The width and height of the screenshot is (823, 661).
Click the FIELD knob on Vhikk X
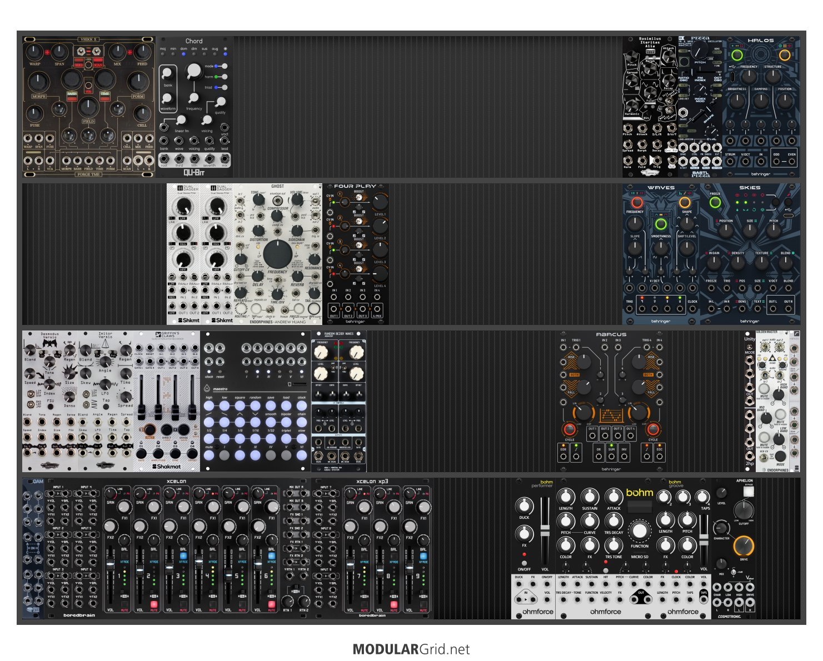click(88, 107)
